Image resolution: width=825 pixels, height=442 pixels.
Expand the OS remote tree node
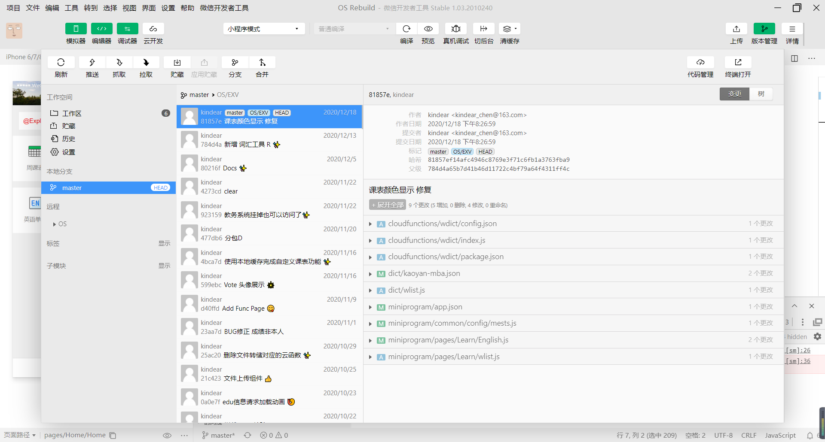(55, 224)
